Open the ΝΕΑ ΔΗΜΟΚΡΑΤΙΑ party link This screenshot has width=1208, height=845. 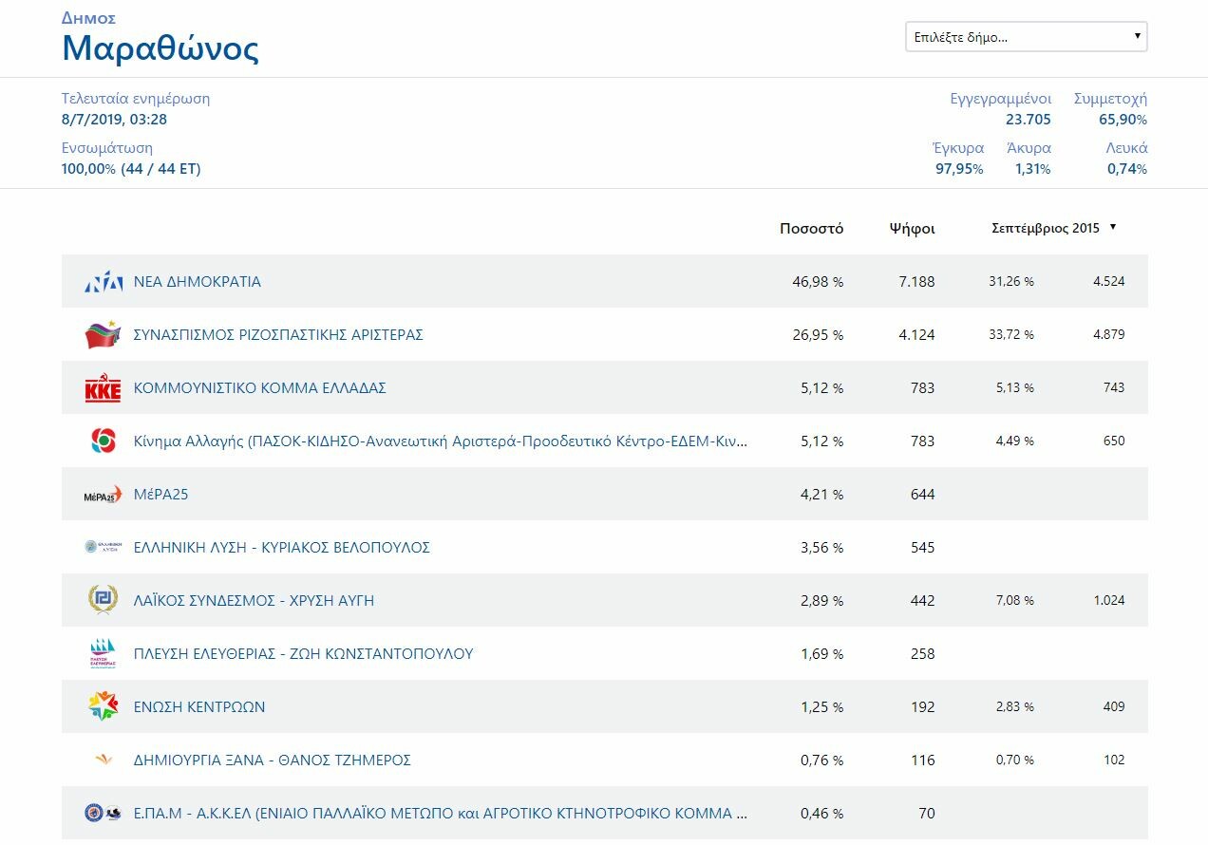pos(198,282)
